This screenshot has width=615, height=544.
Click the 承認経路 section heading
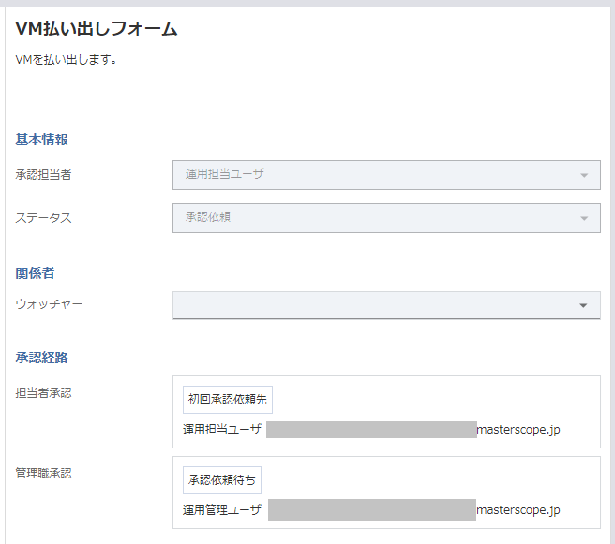41,358
